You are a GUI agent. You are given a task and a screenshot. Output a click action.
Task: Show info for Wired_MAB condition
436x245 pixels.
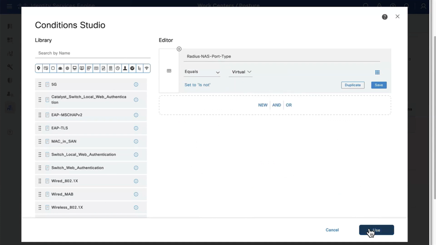click(136, 194)
